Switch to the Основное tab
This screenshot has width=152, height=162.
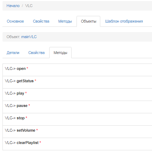coord(15,21)
